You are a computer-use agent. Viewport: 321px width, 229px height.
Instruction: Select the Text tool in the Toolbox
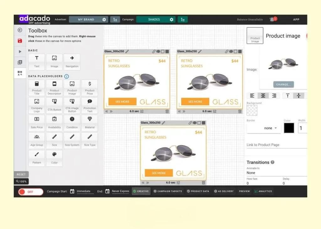tap(36, 62)
